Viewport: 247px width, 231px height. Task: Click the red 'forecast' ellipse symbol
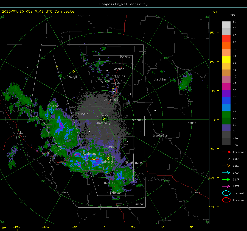point(226,200)
